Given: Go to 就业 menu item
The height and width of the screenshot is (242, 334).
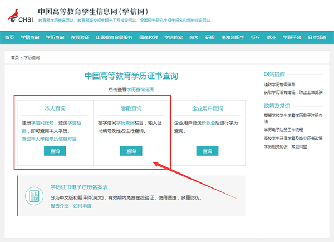Looking at the screenshot, I should coord(272,38).
